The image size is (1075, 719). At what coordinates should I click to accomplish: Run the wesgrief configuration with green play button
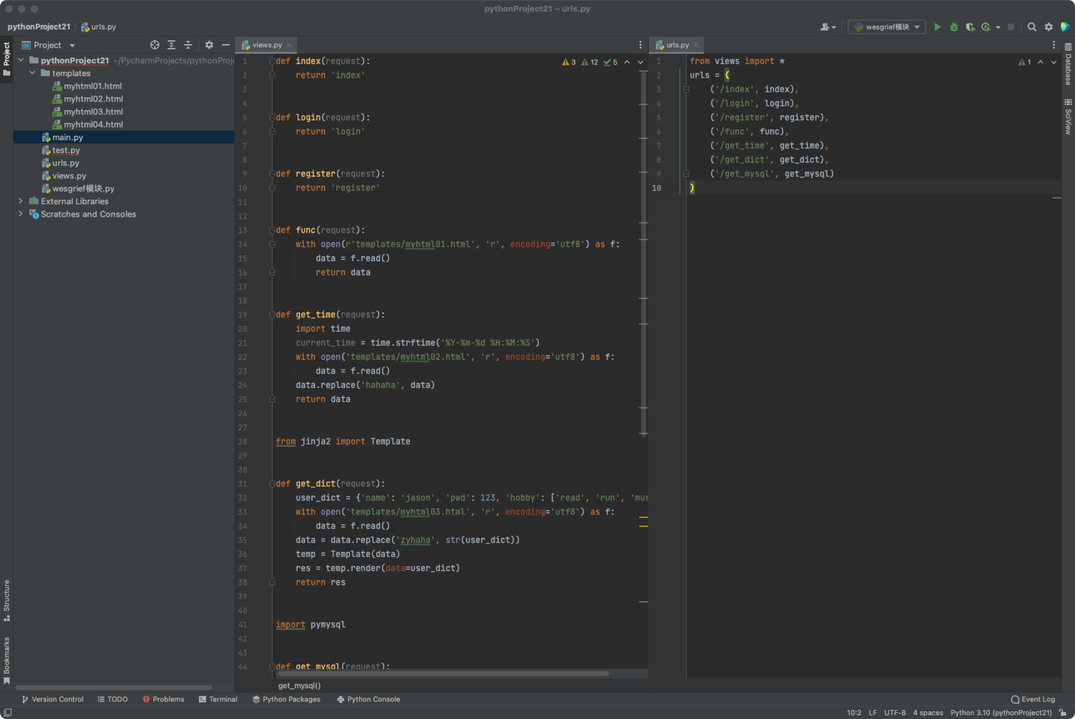937,27
